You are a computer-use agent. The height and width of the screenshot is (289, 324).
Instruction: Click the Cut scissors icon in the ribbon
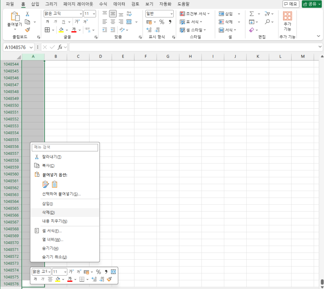(x=27, y=14)
